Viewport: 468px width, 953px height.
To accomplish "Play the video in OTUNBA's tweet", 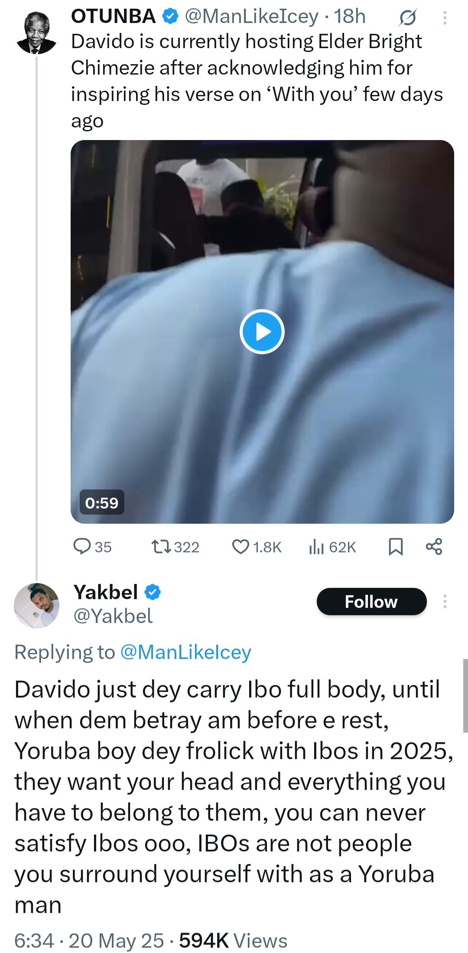I will [x=262, y=332].
